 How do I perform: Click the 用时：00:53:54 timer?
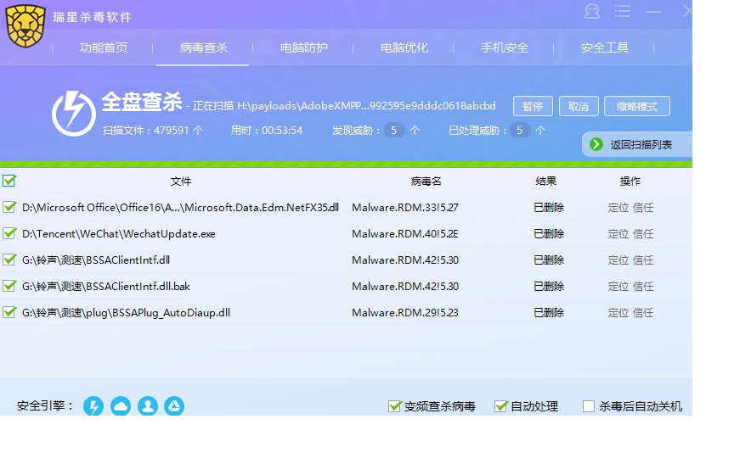click(267, 130)
